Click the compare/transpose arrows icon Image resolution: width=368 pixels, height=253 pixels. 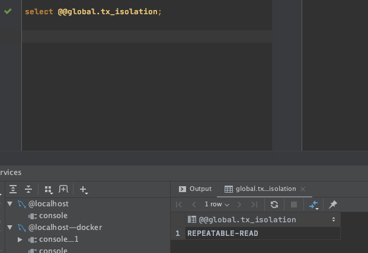point(314,205)
